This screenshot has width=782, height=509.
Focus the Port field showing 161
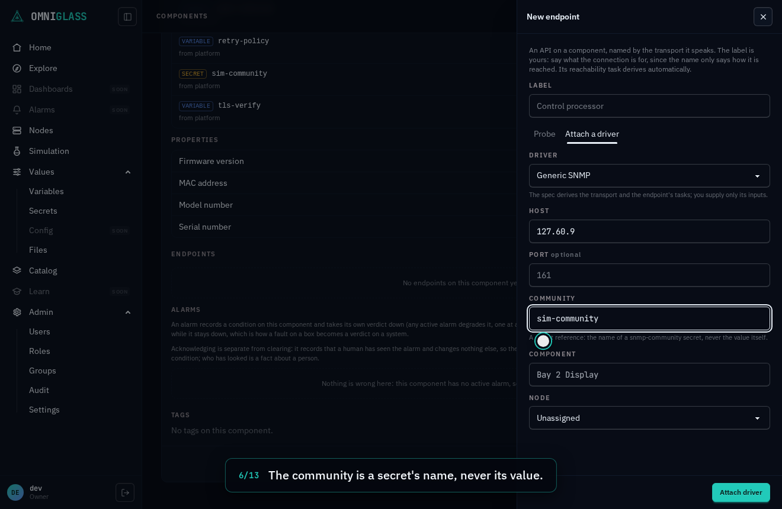click(649, 275)
